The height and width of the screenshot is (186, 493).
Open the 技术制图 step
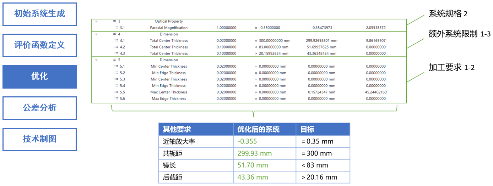39,139
